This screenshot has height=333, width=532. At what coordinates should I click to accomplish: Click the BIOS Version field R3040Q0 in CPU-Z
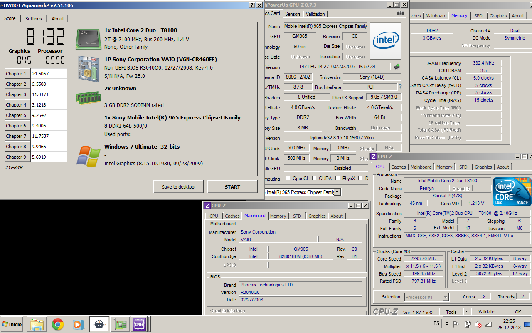click(300, 292)
